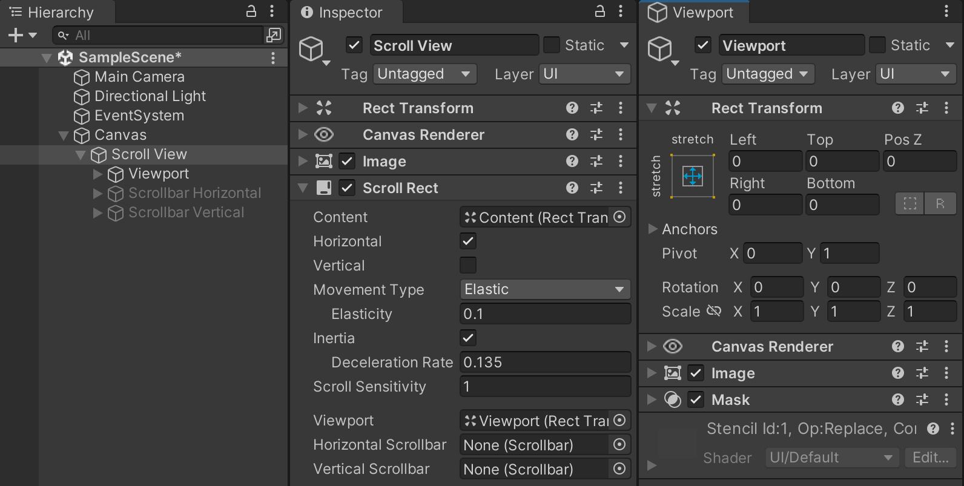
Task: Open Scroll View Image component menu
Action: point(621,161)
